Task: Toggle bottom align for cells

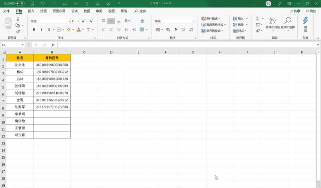Action: pyautogui.click(x=119, y=21)
